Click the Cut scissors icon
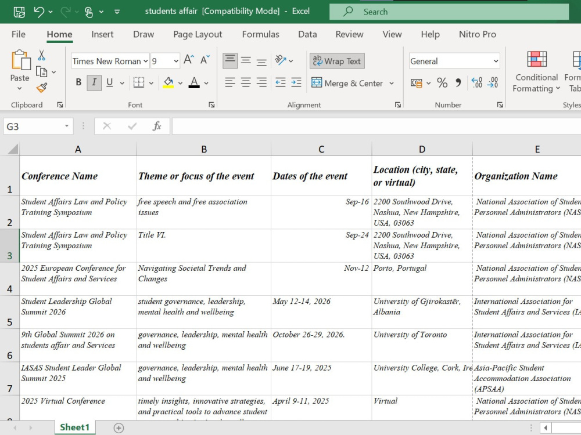Image resolution: width=581 pixels, height=435 pixels. pyautogui.click(x=41, y=56)
